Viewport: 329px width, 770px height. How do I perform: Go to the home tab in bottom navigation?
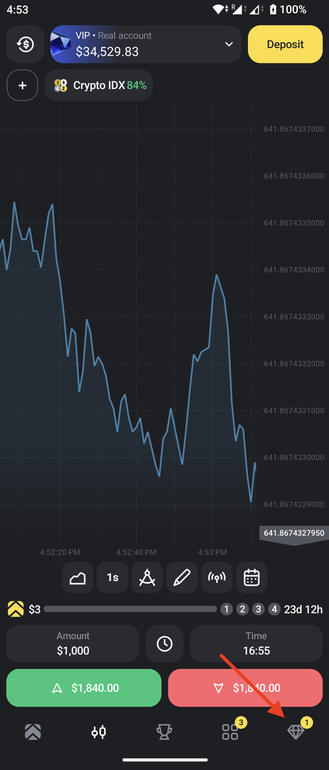point(33,731)
